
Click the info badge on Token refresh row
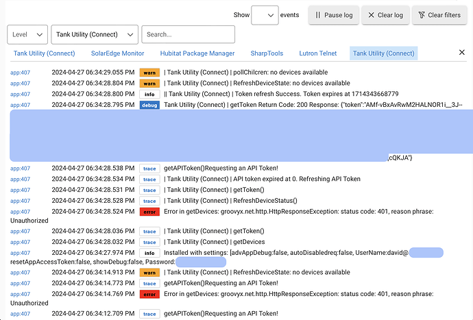tap(149, 95)
